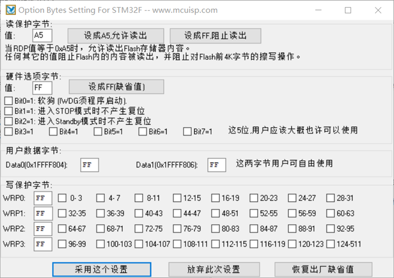Check the 112-115 pages checkbox
This screenshot has width=394, height=278.
[215, 244]
